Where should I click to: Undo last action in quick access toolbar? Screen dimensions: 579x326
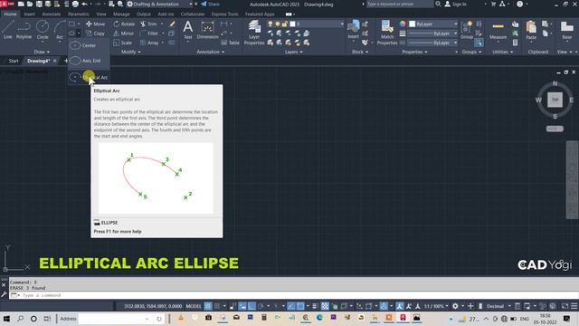pyautogui.click(x=84, y=4)
